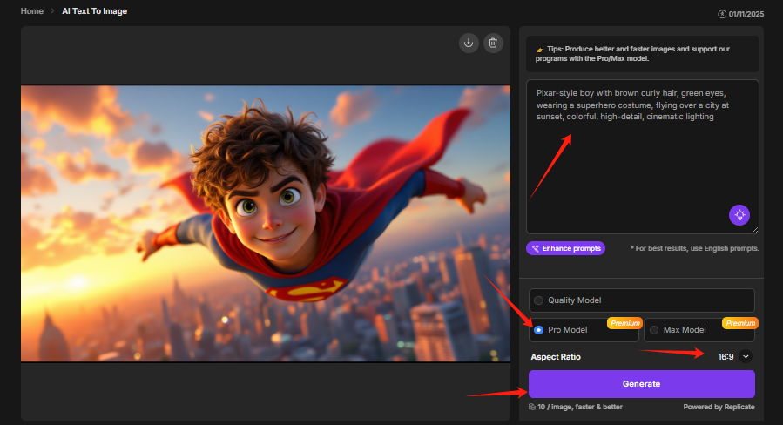Choose the Max Model radio option
The width and height of the screenshot is (783, 425).
coord(654,330)
